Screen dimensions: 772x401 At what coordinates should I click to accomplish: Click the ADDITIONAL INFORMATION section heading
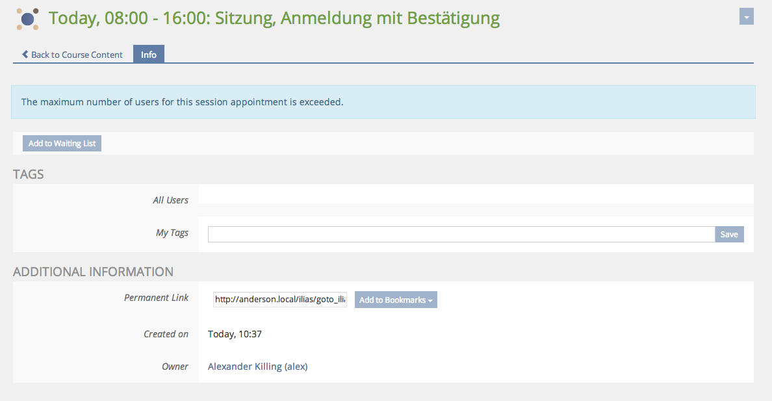click(x=93, y=272)
